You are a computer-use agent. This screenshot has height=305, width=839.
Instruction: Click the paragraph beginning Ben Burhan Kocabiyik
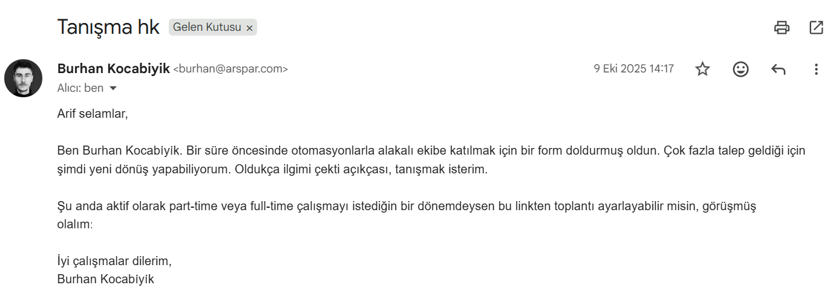pyautogui.click(x=431, y=160)
